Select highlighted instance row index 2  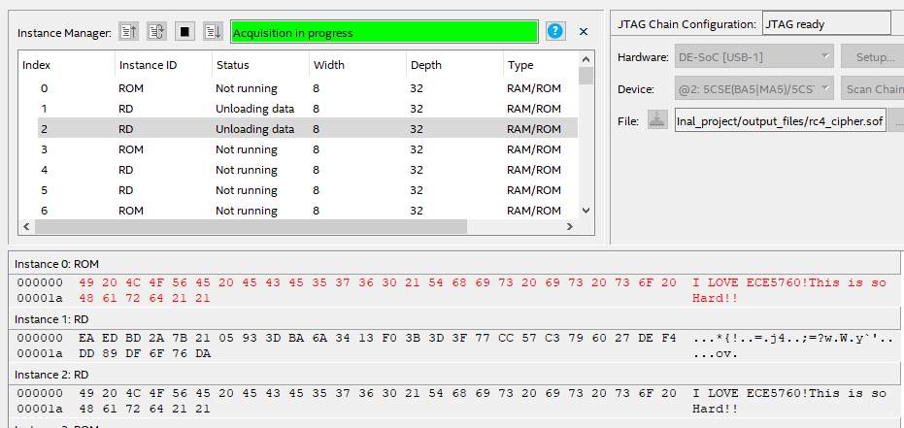(x=307, y=129)
